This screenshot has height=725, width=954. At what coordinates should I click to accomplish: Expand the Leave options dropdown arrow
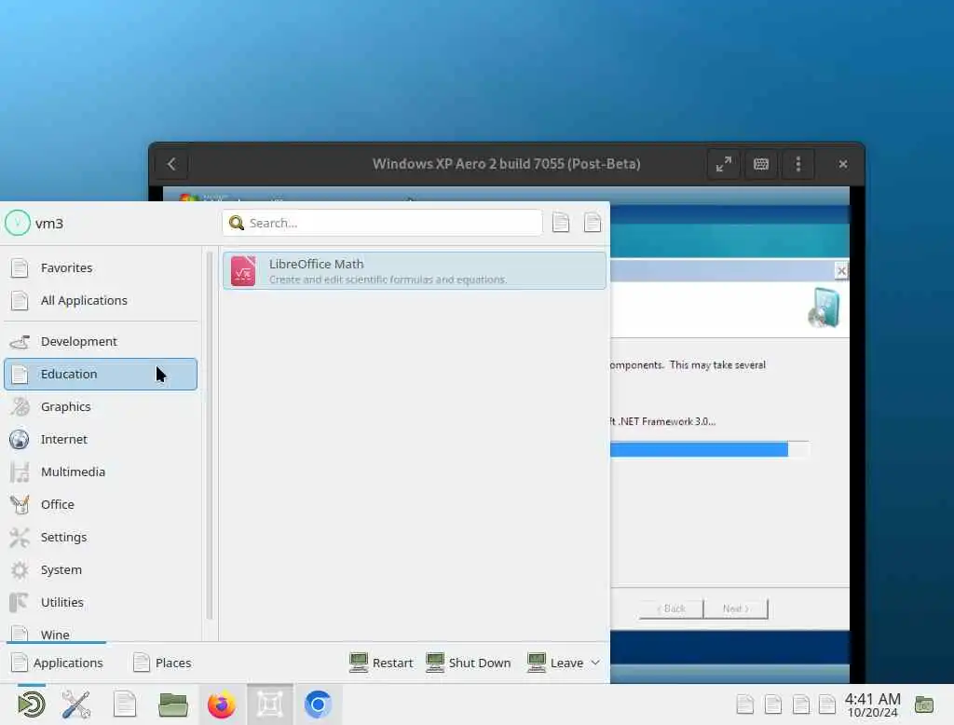[595, 663]
